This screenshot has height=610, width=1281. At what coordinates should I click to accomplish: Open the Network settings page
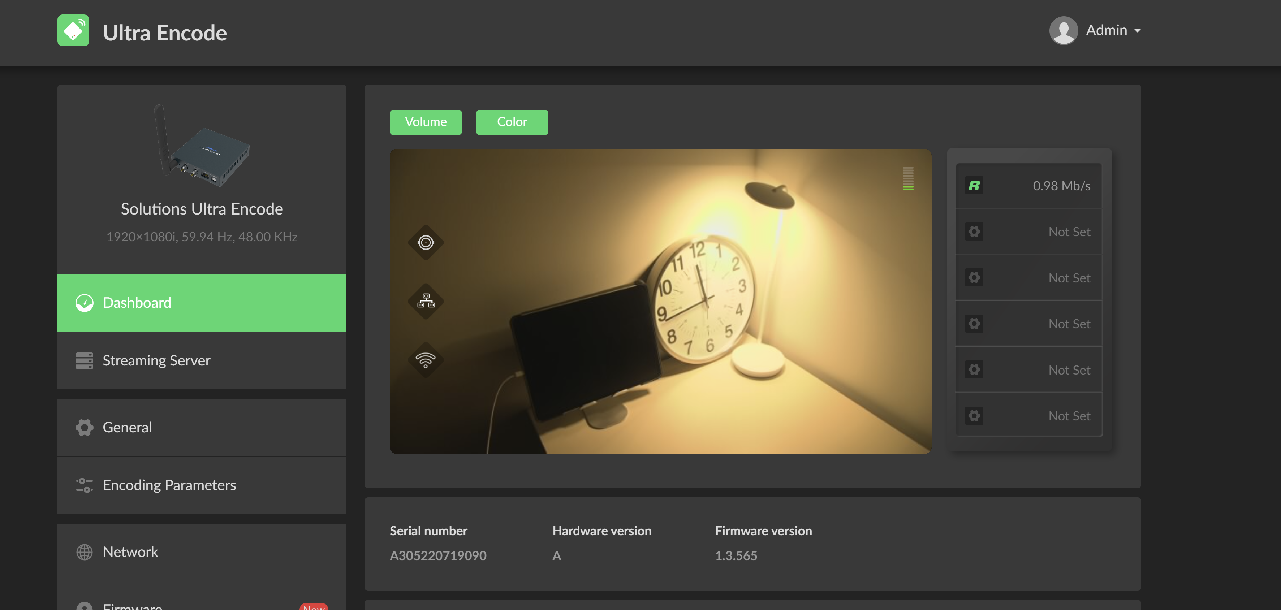[202, 552]
